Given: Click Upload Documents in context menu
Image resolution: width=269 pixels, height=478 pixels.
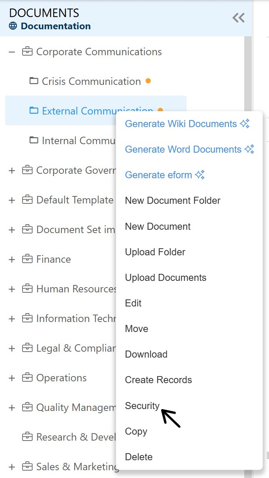Looking at the screenshot, I should click(x=166, y=278).
